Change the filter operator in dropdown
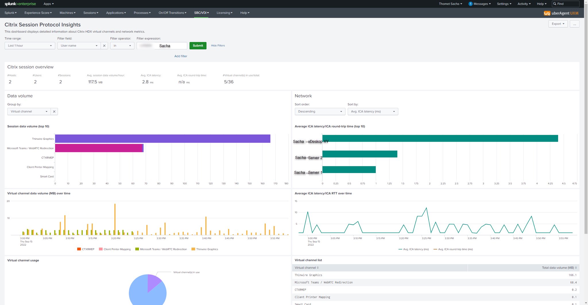The width and height of the screenshot is (588, 305). (x=122, y=45)
